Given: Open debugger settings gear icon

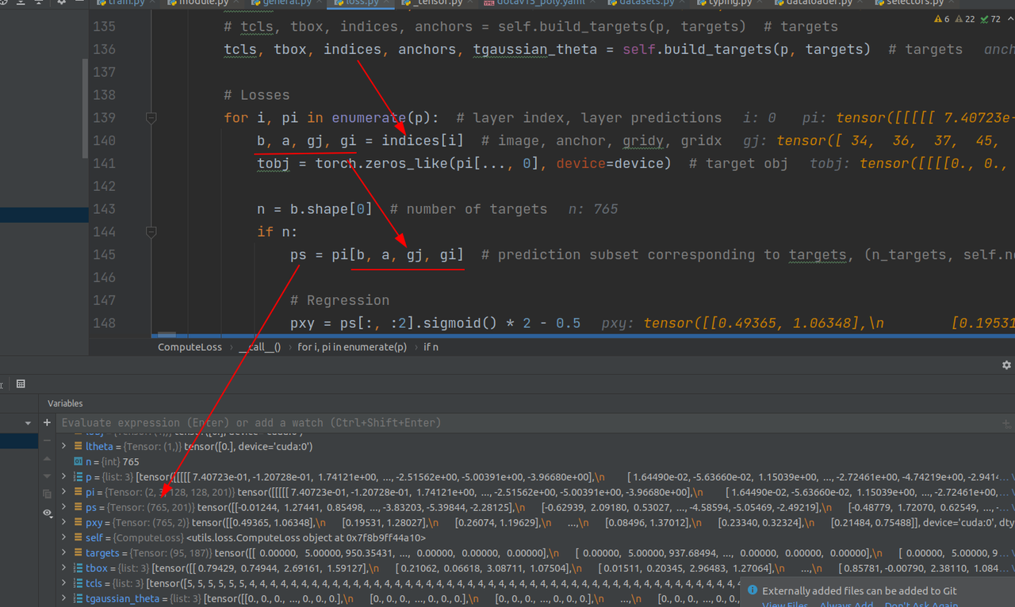Looking at the screenshot, I should pos(1006,365).
